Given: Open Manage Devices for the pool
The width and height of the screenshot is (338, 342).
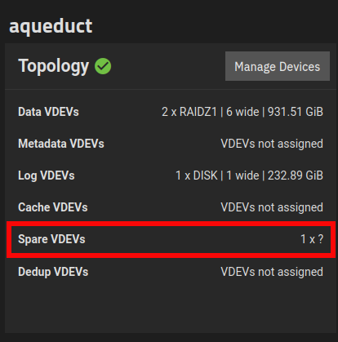Looking at the screenshot, I should [x=278, y=66].
